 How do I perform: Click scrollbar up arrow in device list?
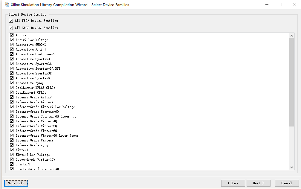point(292,36)
